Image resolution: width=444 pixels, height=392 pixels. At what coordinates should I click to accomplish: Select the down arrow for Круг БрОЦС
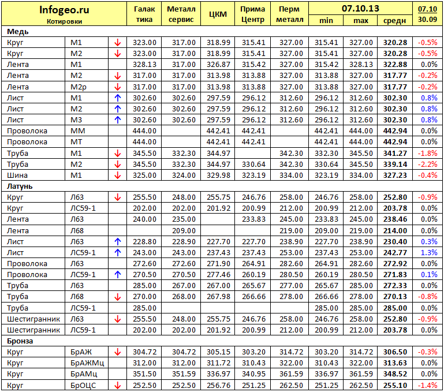118,386
